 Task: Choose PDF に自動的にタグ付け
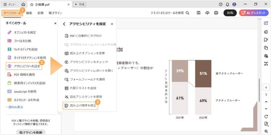83,36
